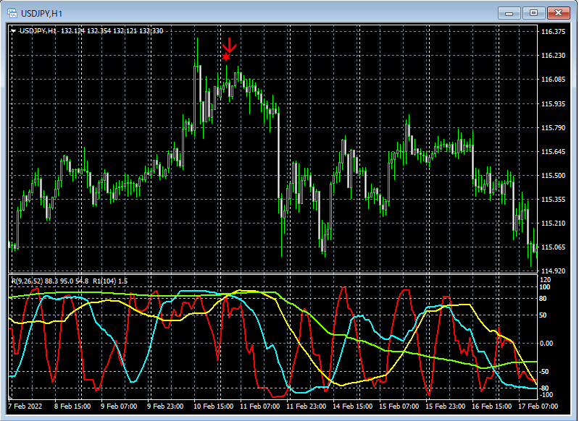Screen dimensions: 579x421
Task: Click the 15 Feb 23:00 time axis label
Action: click(446, 407)
